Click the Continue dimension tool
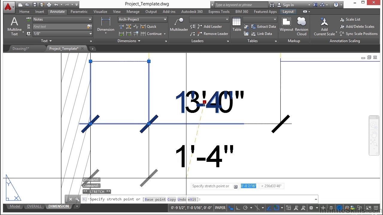The width and height of the screenshot is (383, 215). pos(151,34)
